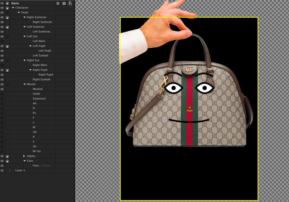Select the Right Blink layer name
The height and width of the screenshot is (202, 289).
click(40, 65)
